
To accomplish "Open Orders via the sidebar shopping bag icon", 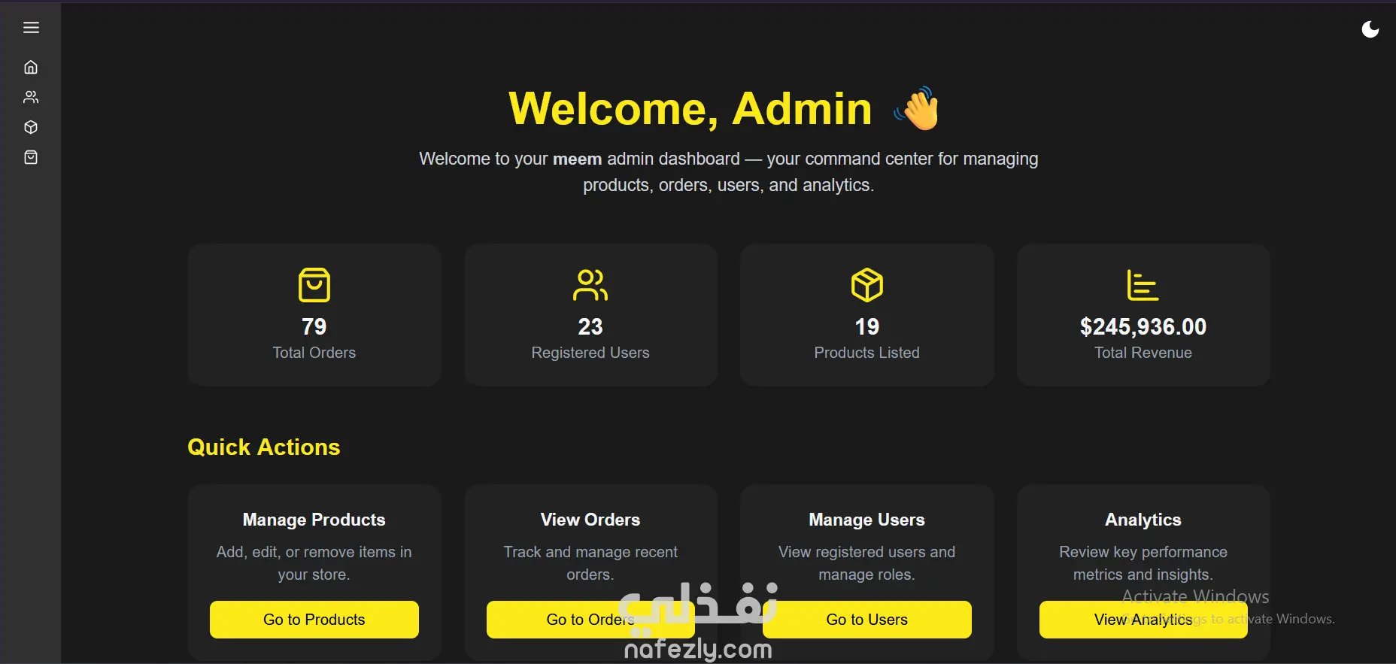I will [31, 157].
